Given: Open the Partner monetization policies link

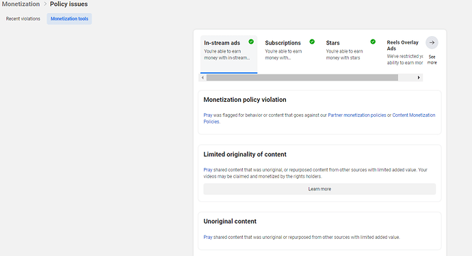Looking at the screenshot, I should [x=356, y=115].
